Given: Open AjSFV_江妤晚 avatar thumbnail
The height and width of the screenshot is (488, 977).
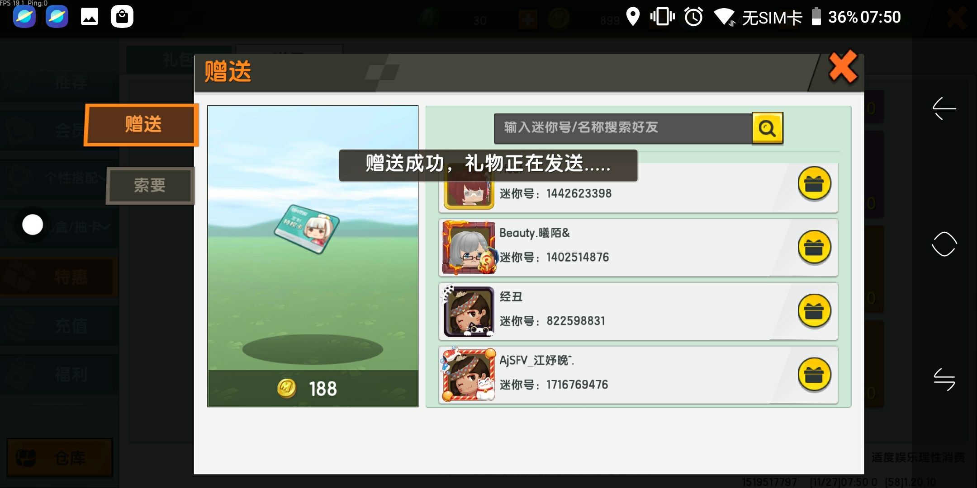Looking at the screenshot, I should (x=468, y=375).
